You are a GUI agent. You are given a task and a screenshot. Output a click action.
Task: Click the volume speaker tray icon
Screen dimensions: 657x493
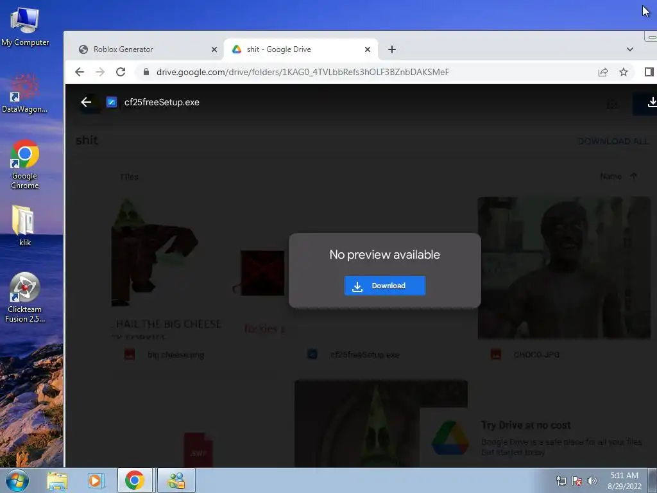(x=592, y=481)
